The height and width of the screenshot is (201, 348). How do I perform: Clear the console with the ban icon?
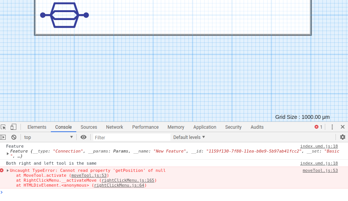tap(14, 137)
